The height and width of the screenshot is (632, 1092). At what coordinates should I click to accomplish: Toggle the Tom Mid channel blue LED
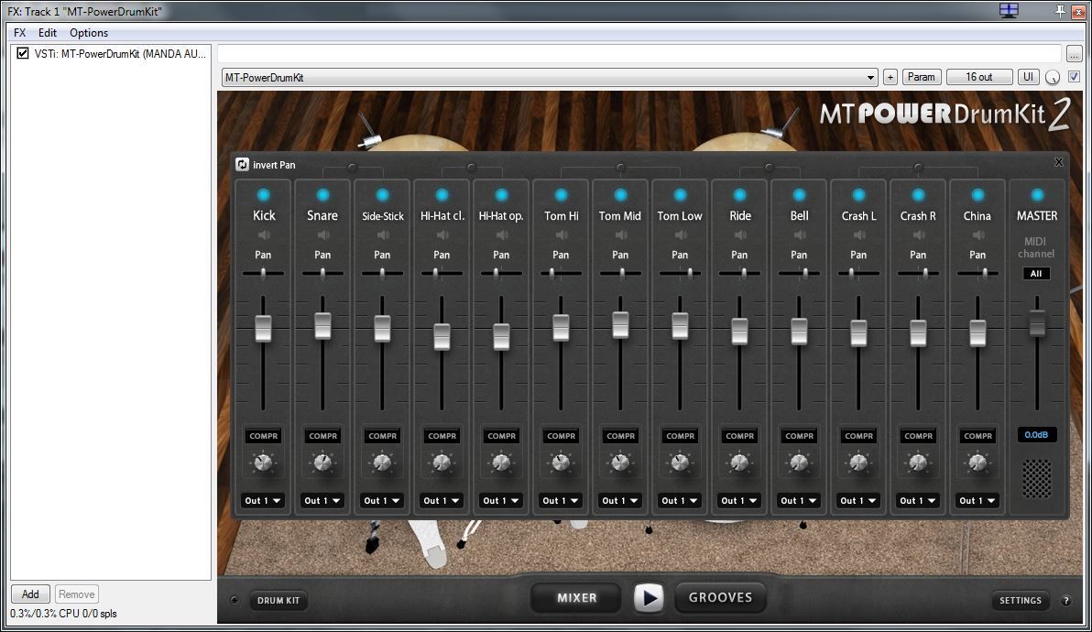[620, 195]
